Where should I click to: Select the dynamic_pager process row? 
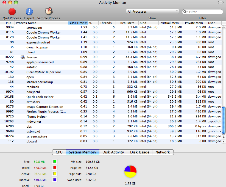click(111, 47)
